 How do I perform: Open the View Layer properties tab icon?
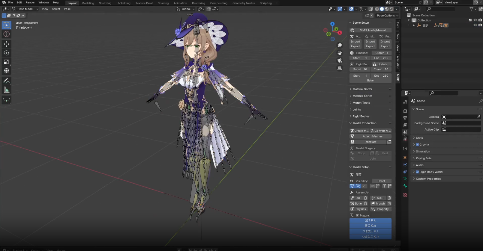[x=405, y=125]
